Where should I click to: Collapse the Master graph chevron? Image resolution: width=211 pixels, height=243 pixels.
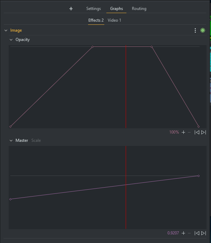click(x=11, y=140)
